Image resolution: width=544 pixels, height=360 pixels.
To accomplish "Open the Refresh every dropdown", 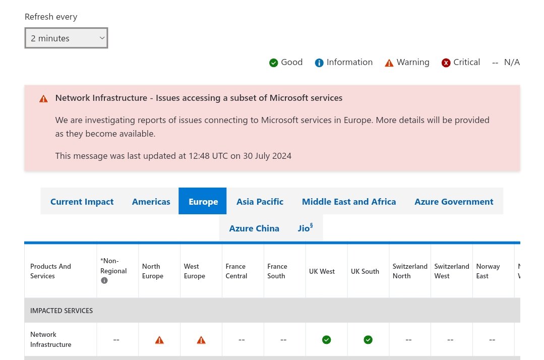I will (66, 38).
